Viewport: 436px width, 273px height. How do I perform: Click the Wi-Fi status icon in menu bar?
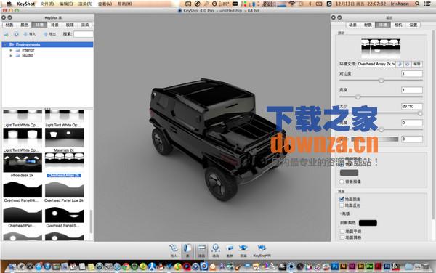pos(291,4)
